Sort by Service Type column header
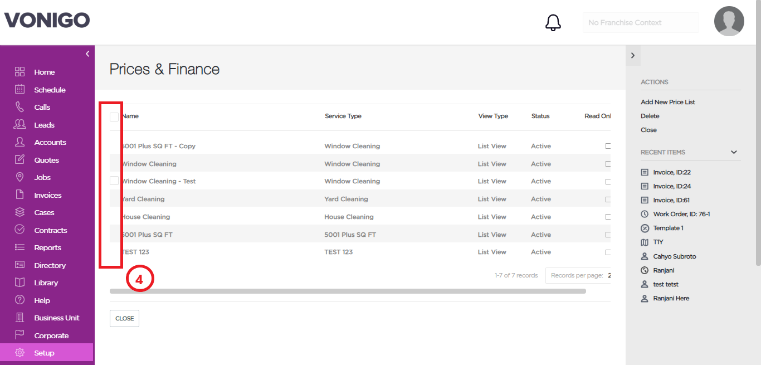The image size is (761, 365). click(x=343, y=116)
